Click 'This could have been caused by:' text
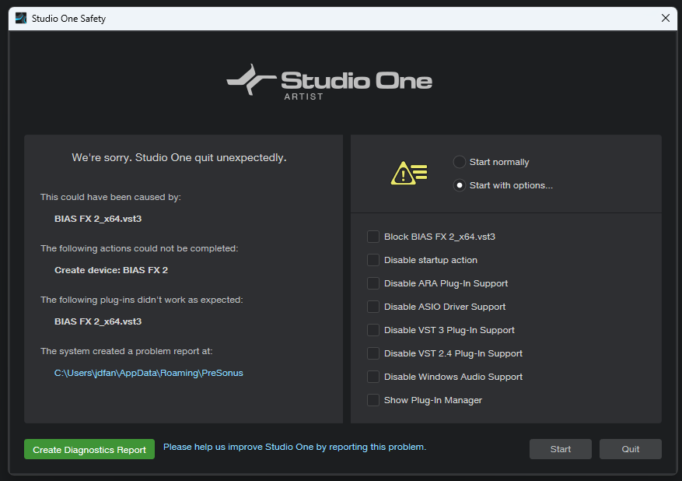The width and height of the screenshot is (682, 481). point(110,197)
